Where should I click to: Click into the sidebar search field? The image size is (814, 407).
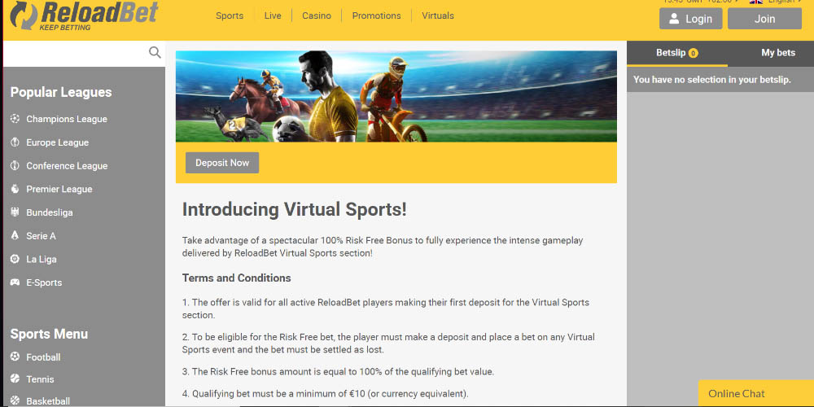(x=75, y=52)
